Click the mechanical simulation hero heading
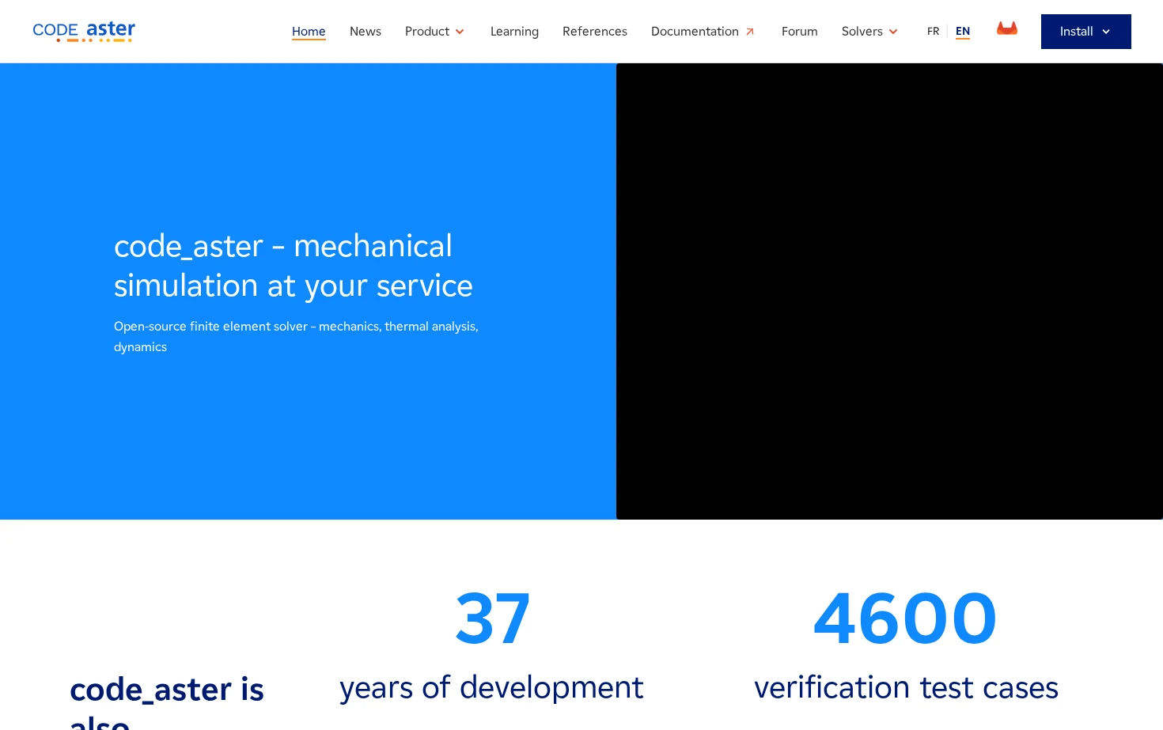Viewport: 1163px width, 730px height. (294, 266)
